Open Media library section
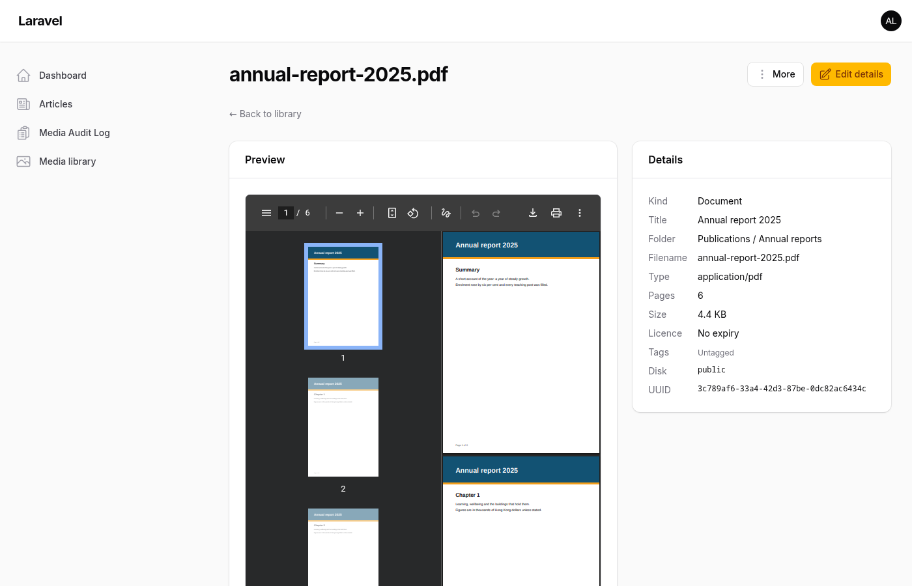This screenshot has height=586, width=912. click(x=67, y=161)
